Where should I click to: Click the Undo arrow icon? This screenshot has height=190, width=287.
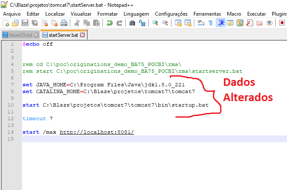coord(110,23)
